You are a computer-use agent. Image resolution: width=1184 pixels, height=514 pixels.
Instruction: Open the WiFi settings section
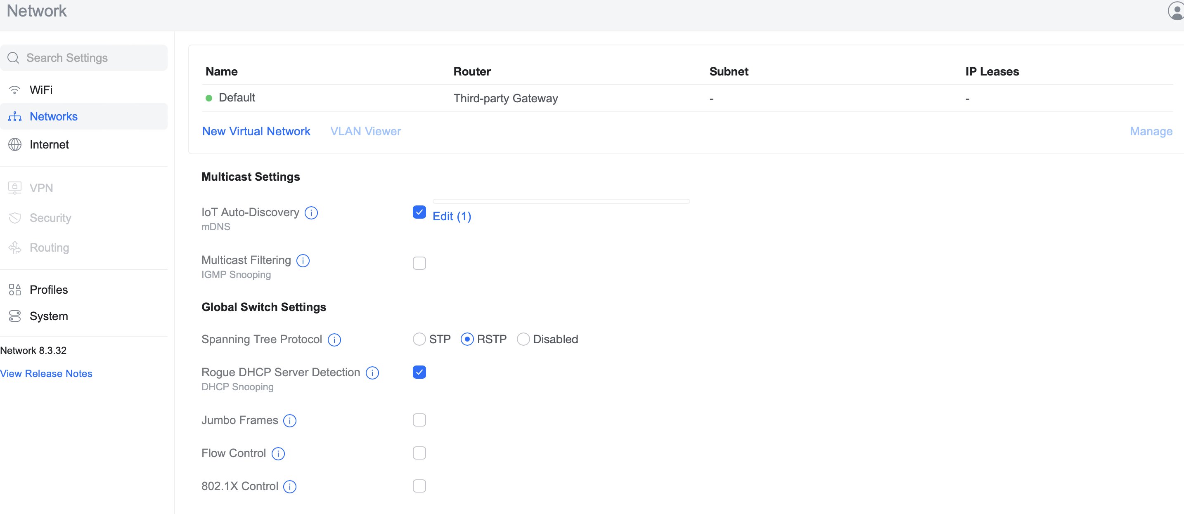[84, 90]
